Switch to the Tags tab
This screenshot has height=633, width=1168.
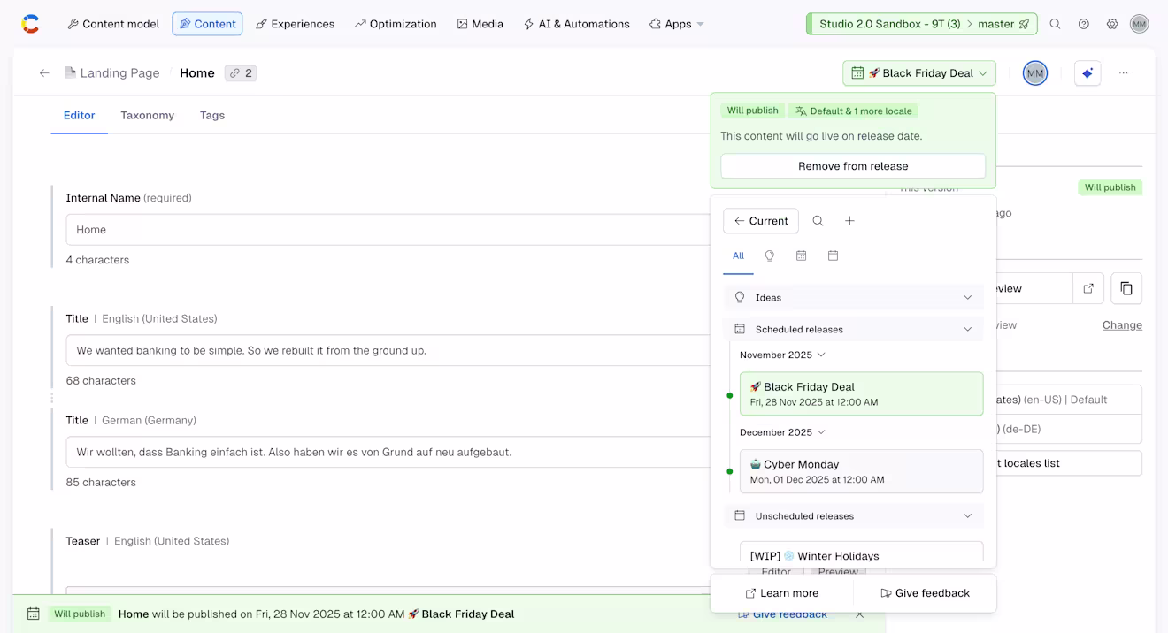coord(212,116)
